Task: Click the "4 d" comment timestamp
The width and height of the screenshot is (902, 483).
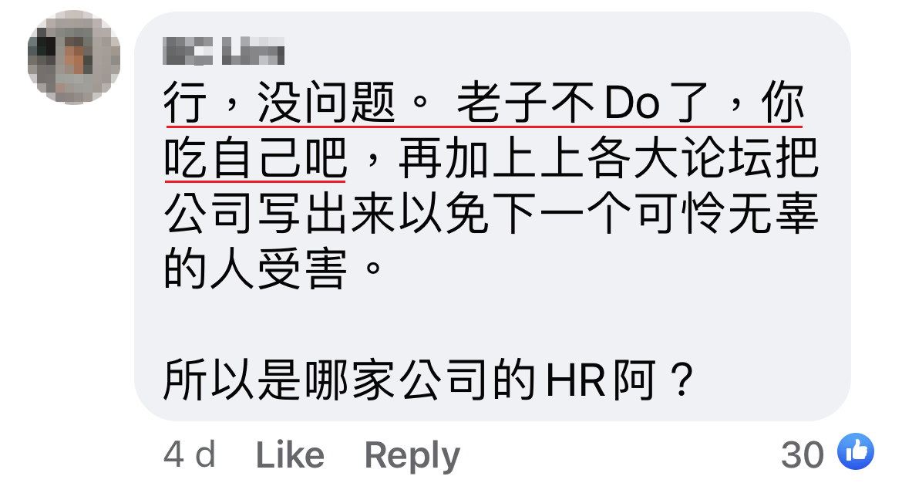Action: pos(190,455)
